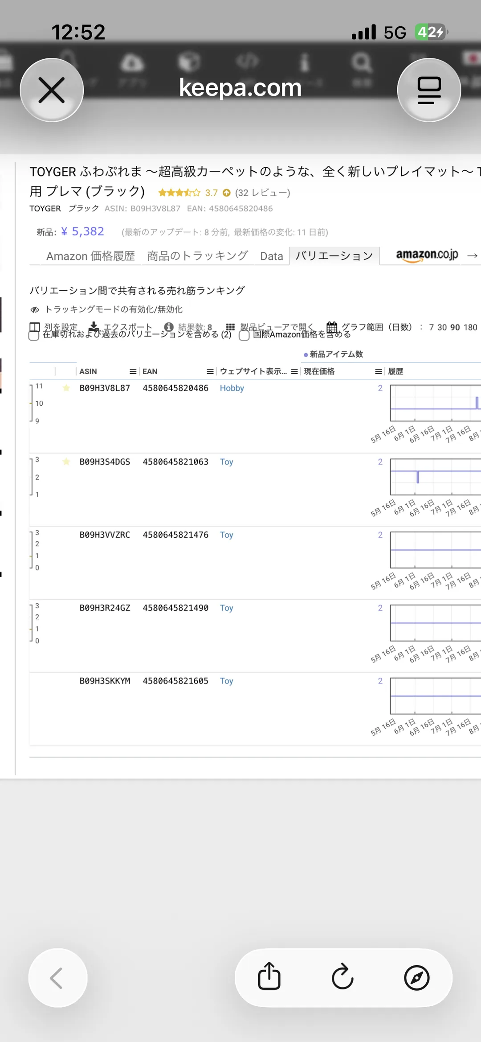Reload the page with the refresh icon

pos(342,977)
